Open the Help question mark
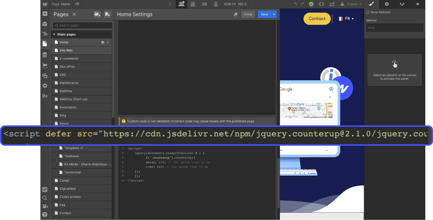Image resolution: width=433 pixels, height=220 pixels. [x=45, y=214]
